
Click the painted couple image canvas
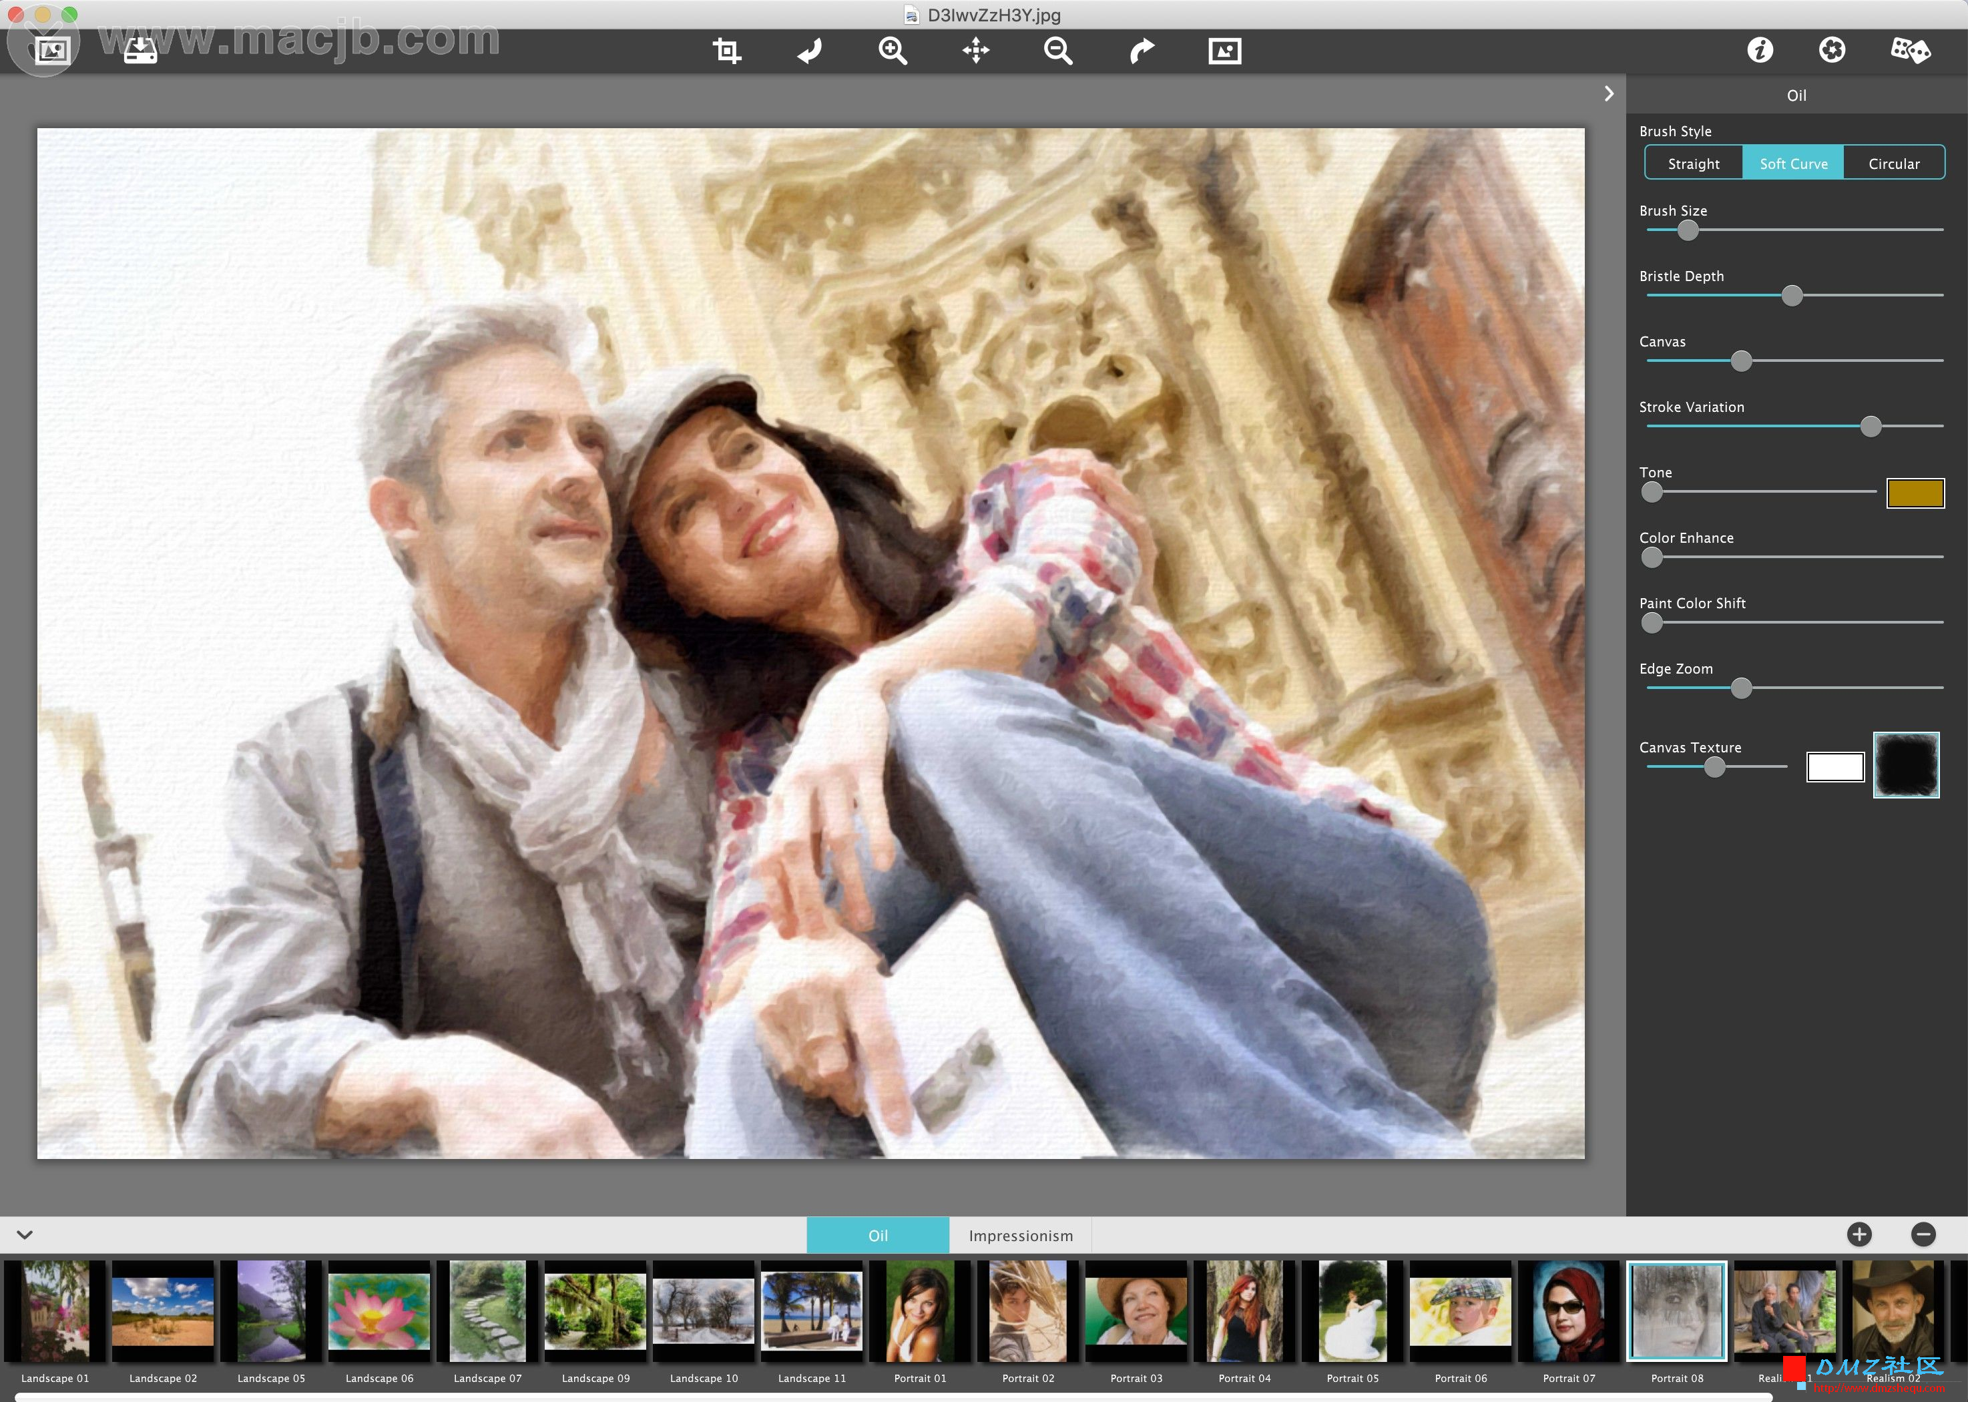(810, 643)
